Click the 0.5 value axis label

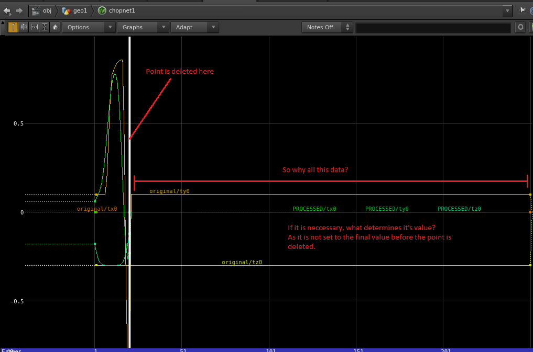pos(19,123)
